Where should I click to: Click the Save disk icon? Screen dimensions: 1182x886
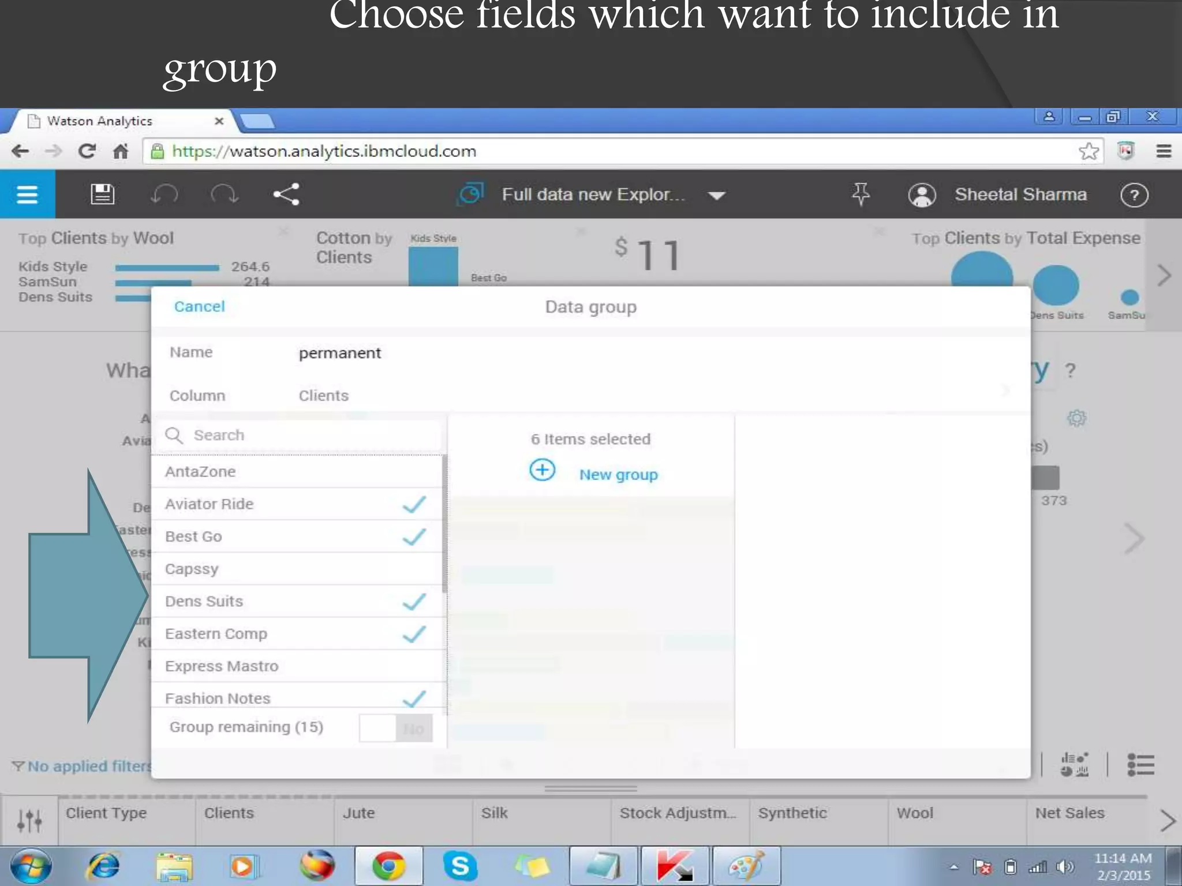(103, 194)
